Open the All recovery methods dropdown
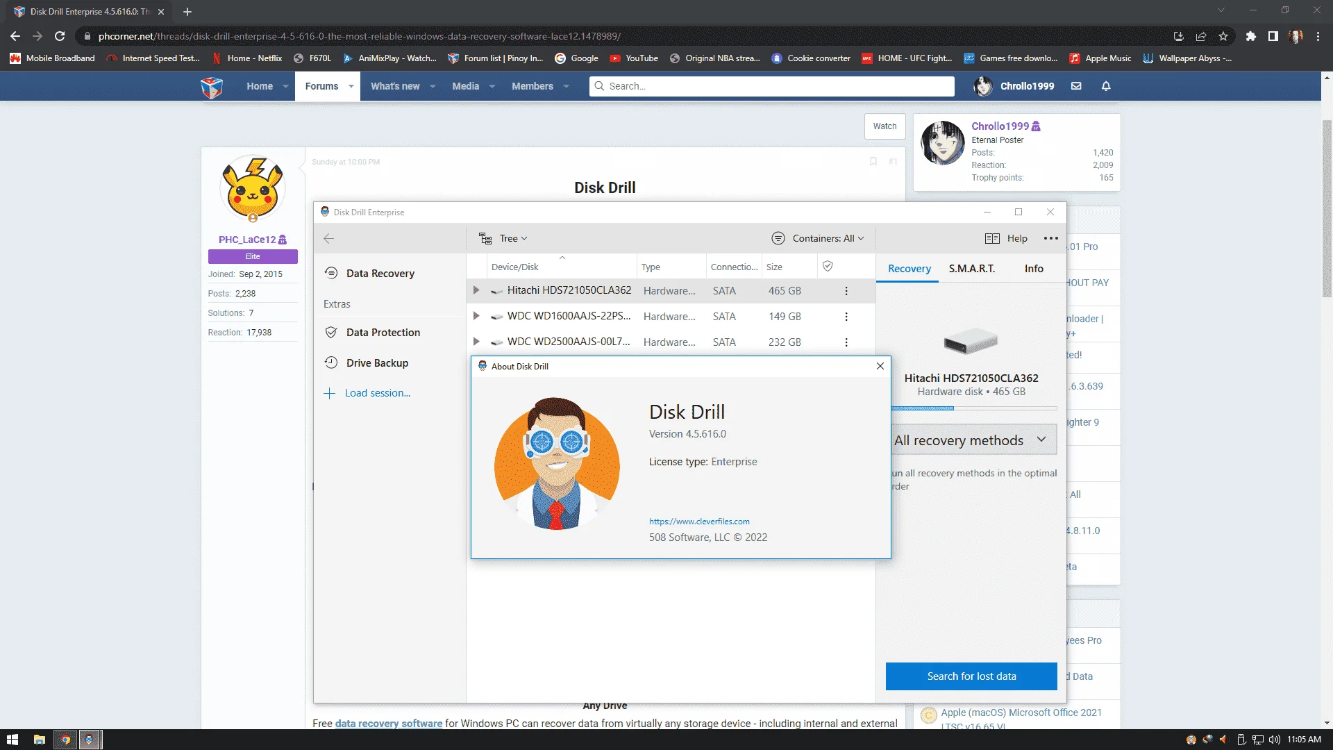This screenshot has height=750, width=1333. pos(974,440)
